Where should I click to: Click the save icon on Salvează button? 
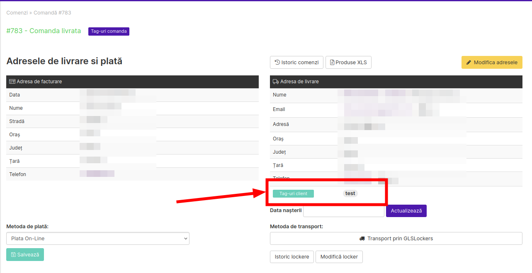tap(13, 255)
